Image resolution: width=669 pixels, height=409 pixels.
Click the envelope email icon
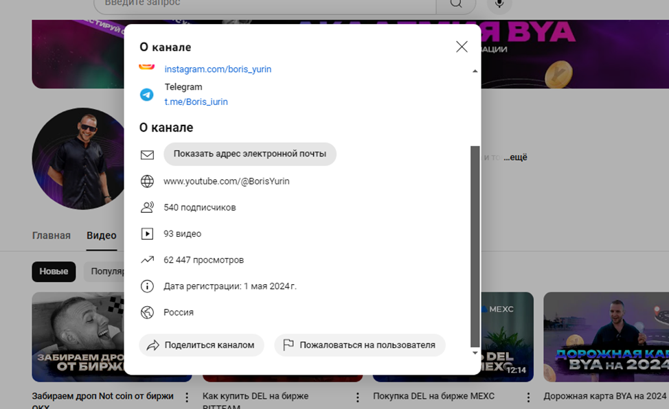147,155
